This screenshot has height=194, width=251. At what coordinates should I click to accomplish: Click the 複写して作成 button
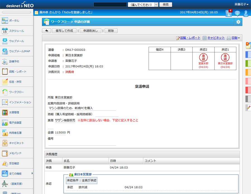[64, 31]
